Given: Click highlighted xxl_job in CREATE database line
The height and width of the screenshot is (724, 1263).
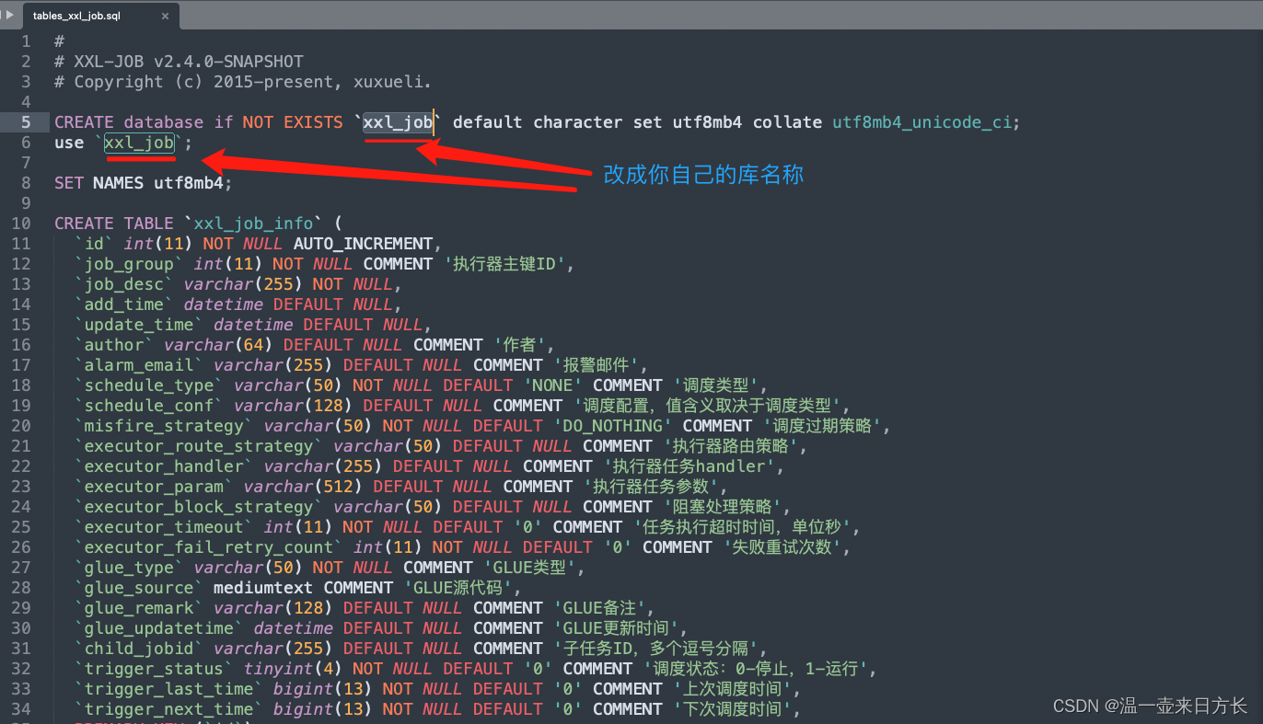Looking at the screenshot, I should pos(398,122).
